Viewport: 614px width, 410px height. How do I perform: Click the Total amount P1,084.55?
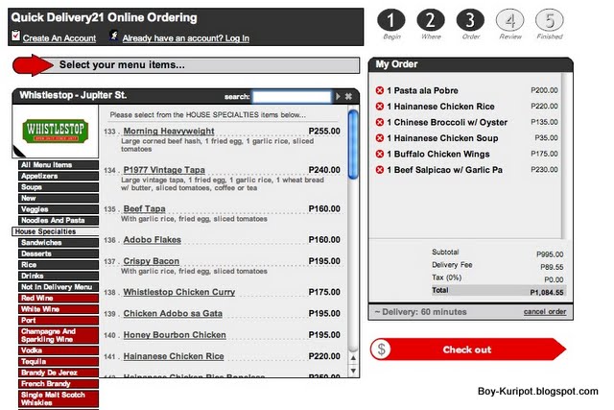tap(547, 293)
